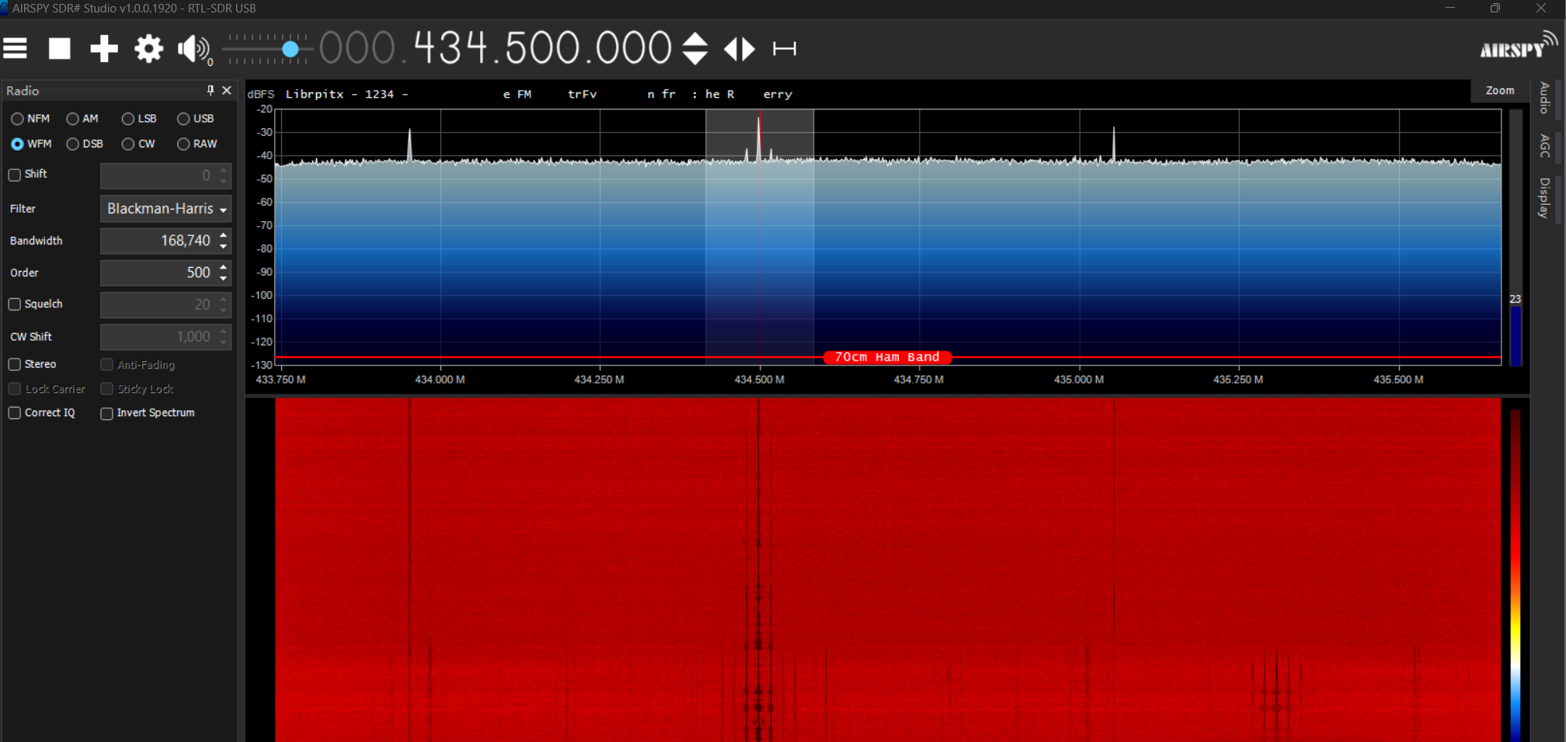Click the left-right frequency navigation arrows
The height and width of the screenshot is (742, 1566).
click(x=739, y=48)
